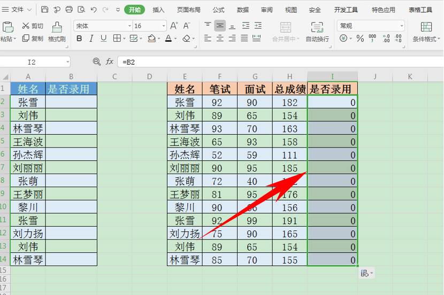Screen dimensions: 444x295
Task: Toggle italic formatting
Action: (91, 38)
